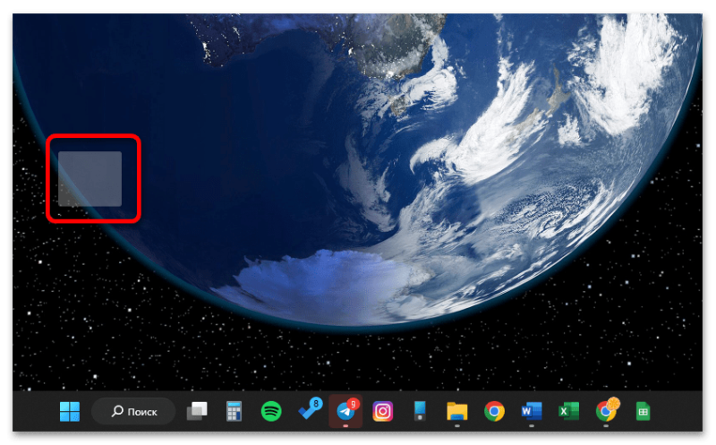
Task: Switch to Microsoft Word
Action: (532, 412)
